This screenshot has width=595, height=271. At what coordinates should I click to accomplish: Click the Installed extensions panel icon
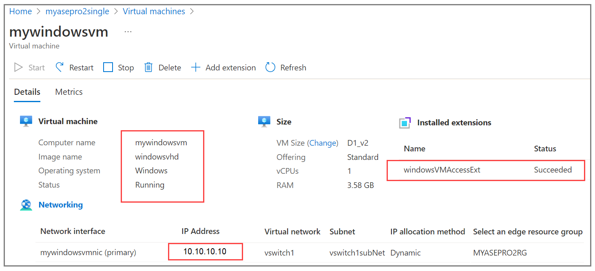(405, 122)
